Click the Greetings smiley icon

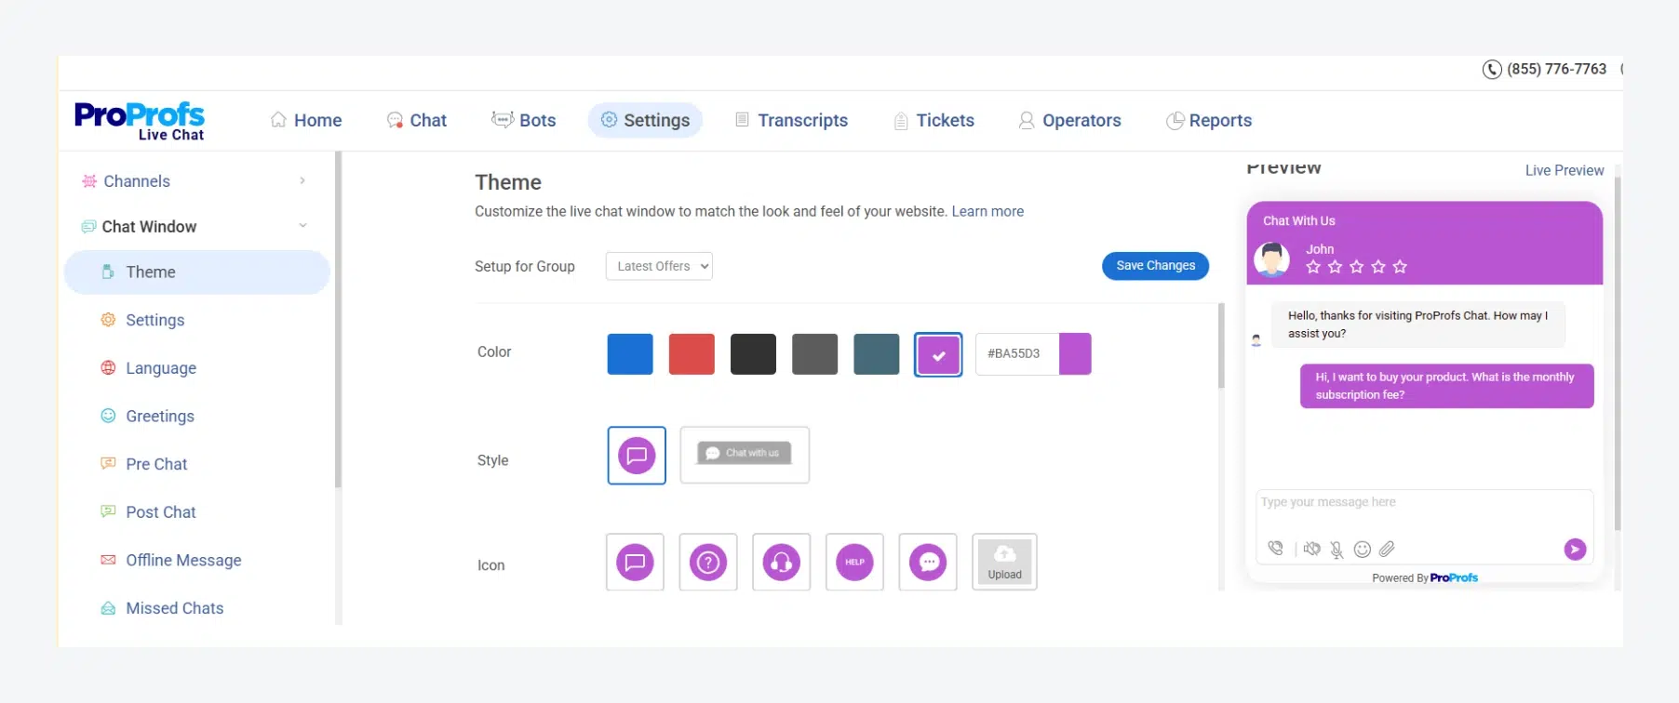(x=108, y=416)
